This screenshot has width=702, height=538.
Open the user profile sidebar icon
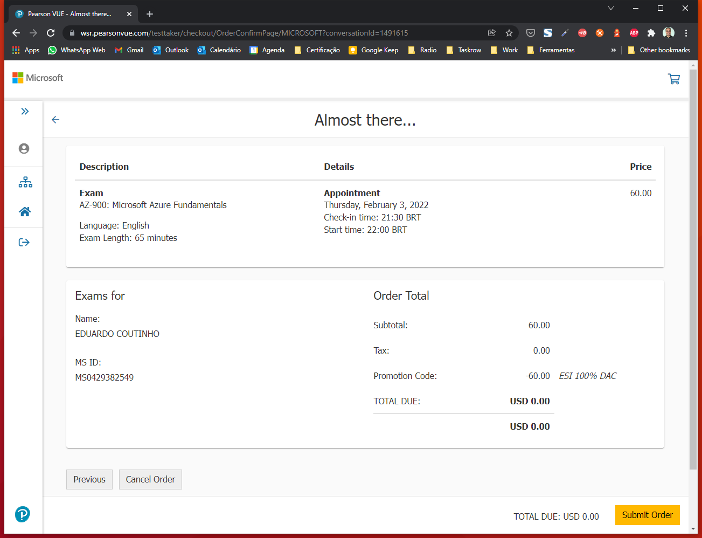24,149
